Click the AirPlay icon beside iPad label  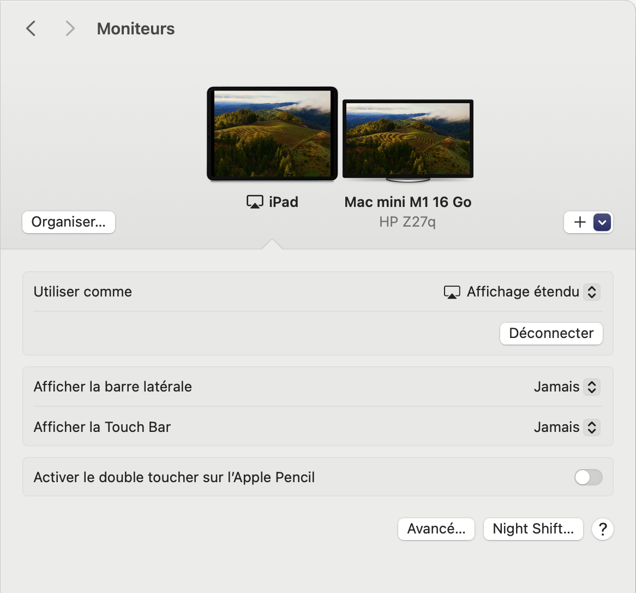255,202
